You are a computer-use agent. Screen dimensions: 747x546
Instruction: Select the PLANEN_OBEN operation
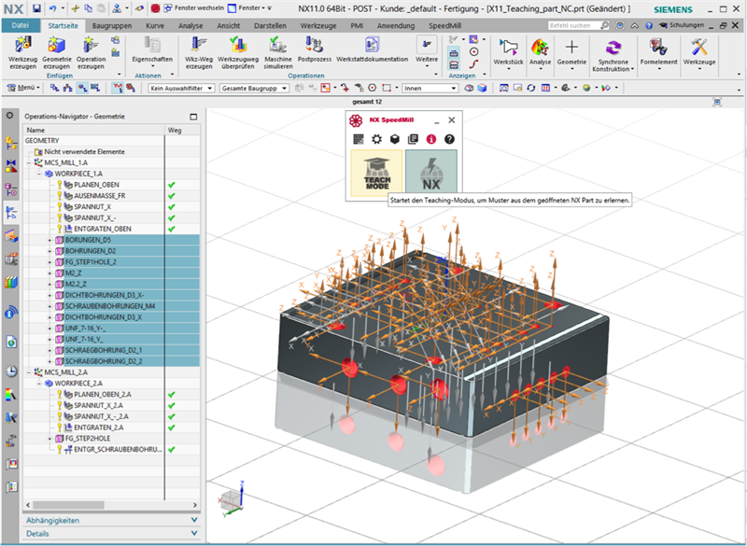click(x=95, y=185)
